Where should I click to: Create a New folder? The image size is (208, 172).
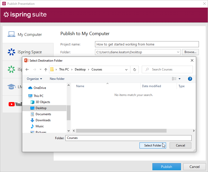[x=57, y=79]
